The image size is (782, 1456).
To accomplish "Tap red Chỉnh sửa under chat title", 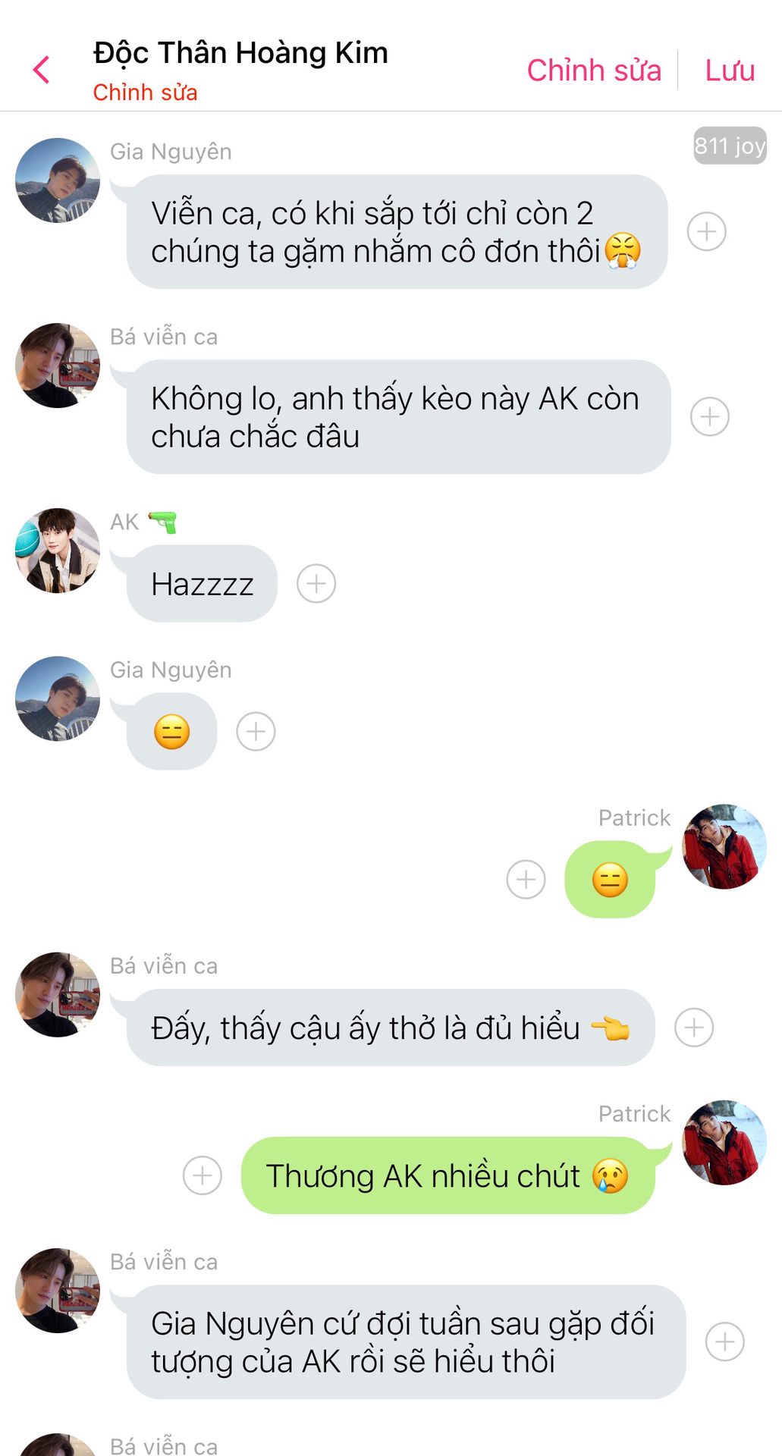I will tap(145, 93).
